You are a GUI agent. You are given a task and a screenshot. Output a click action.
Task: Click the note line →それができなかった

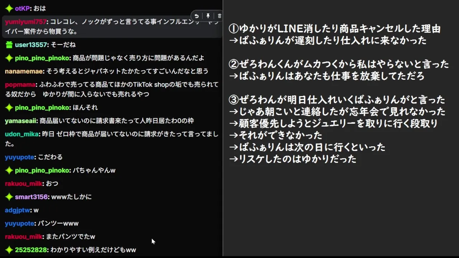click(x=275, y=135)
